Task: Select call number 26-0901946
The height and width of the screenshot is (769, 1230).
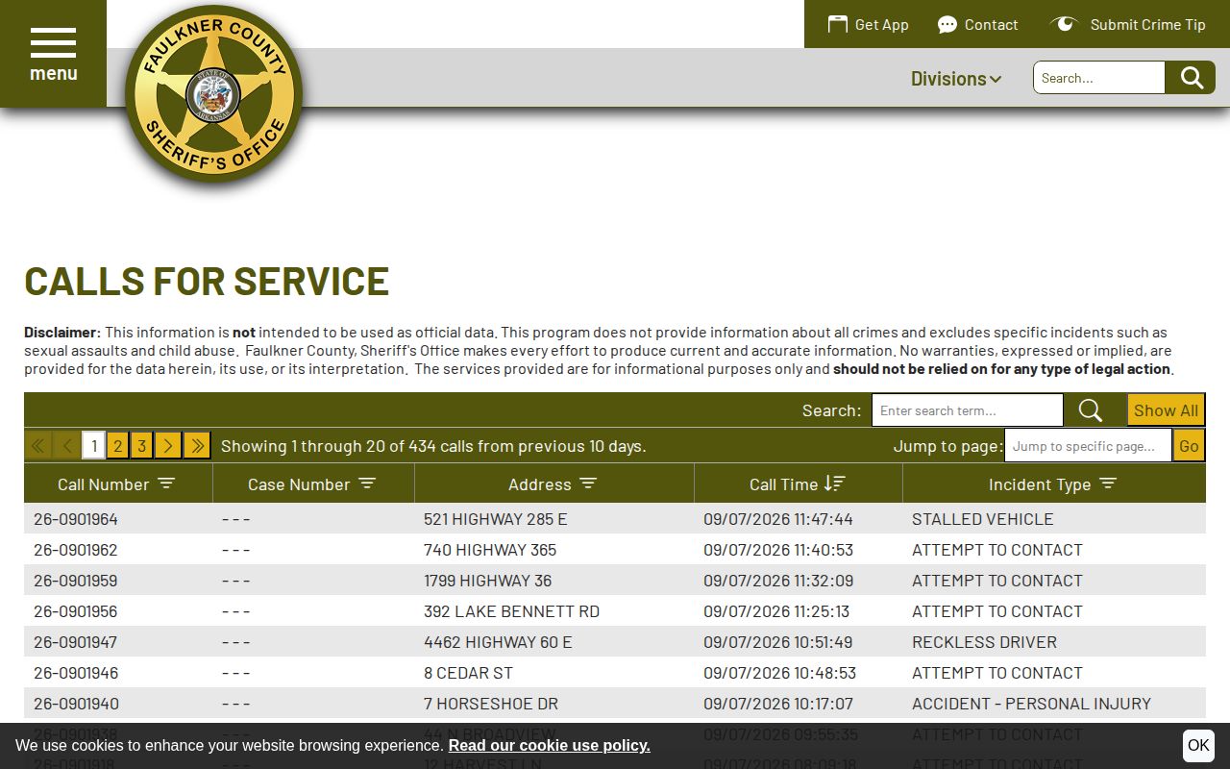Action: tap(76, 673)
